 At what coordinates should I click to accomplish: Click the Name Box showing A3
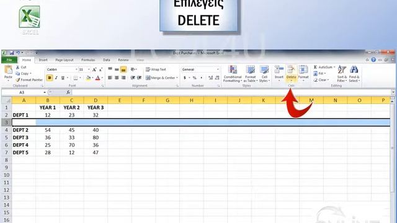(22, 92)
